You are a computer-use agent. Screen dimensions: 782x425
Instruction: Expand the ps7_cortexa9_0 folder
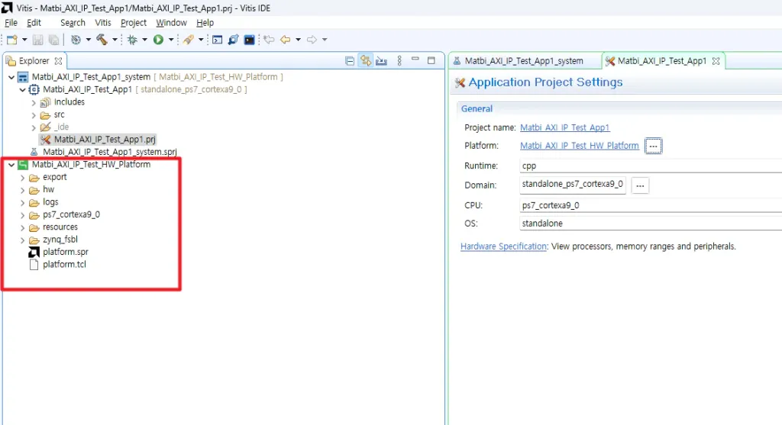(x=22, y=214)
